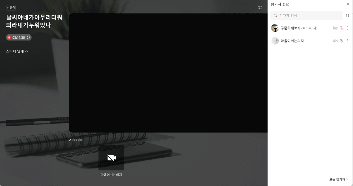353x186 pixels.
Task: Close the 참가자 participants panel
Action: point(348,4)
